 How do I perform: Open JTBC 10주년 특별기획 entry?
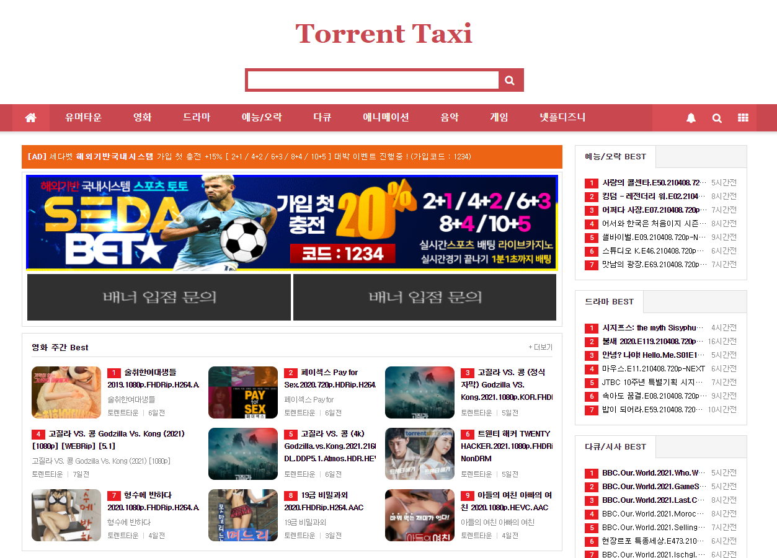(x=654, y=383)
